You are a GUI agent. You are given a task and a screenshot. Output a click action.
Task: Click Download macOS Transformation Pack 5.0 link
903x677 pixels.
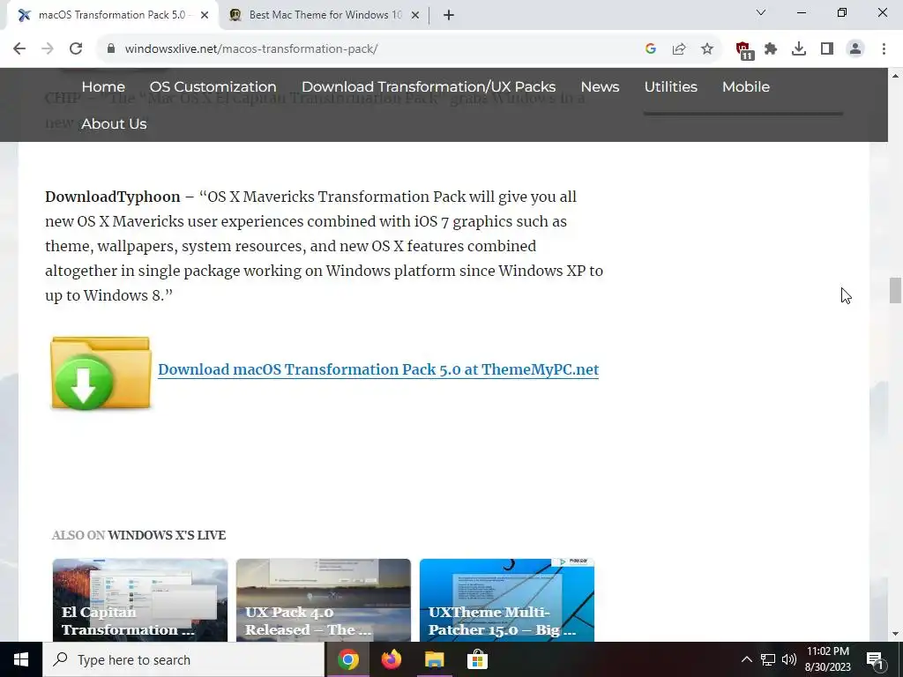(x=378, y=369)
